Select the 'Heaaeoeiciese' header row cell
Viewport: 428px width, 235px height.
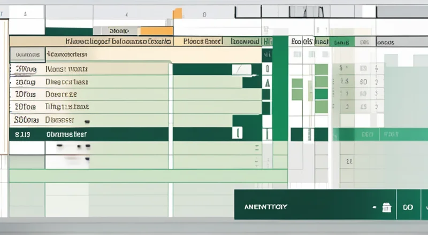tap(67, 54)
